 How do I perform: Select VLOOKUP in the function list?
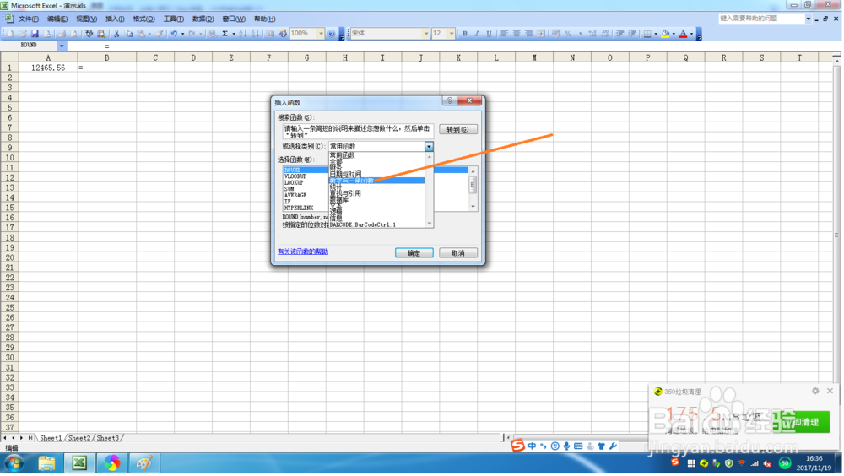tap(295, 176)
